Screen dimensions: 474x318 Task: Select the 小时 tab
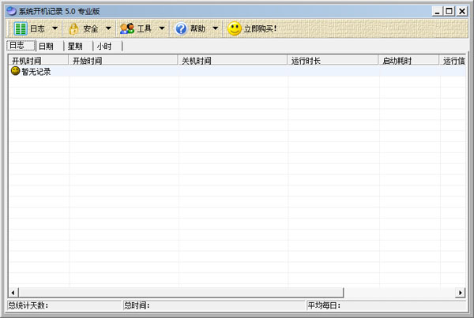pyautogui.click(x=104, y=47)
